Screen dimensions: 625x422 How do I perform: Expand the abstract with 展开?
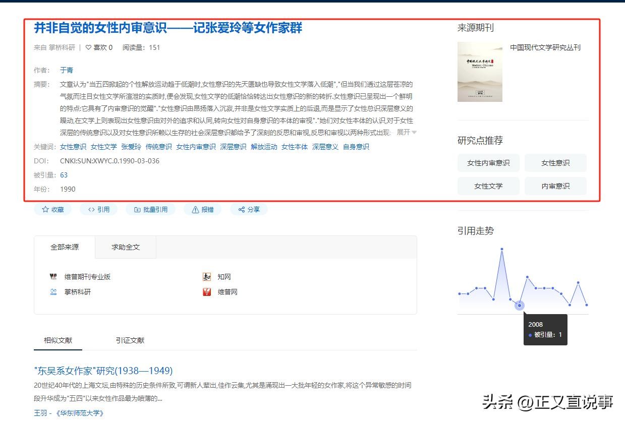[406, 132]
